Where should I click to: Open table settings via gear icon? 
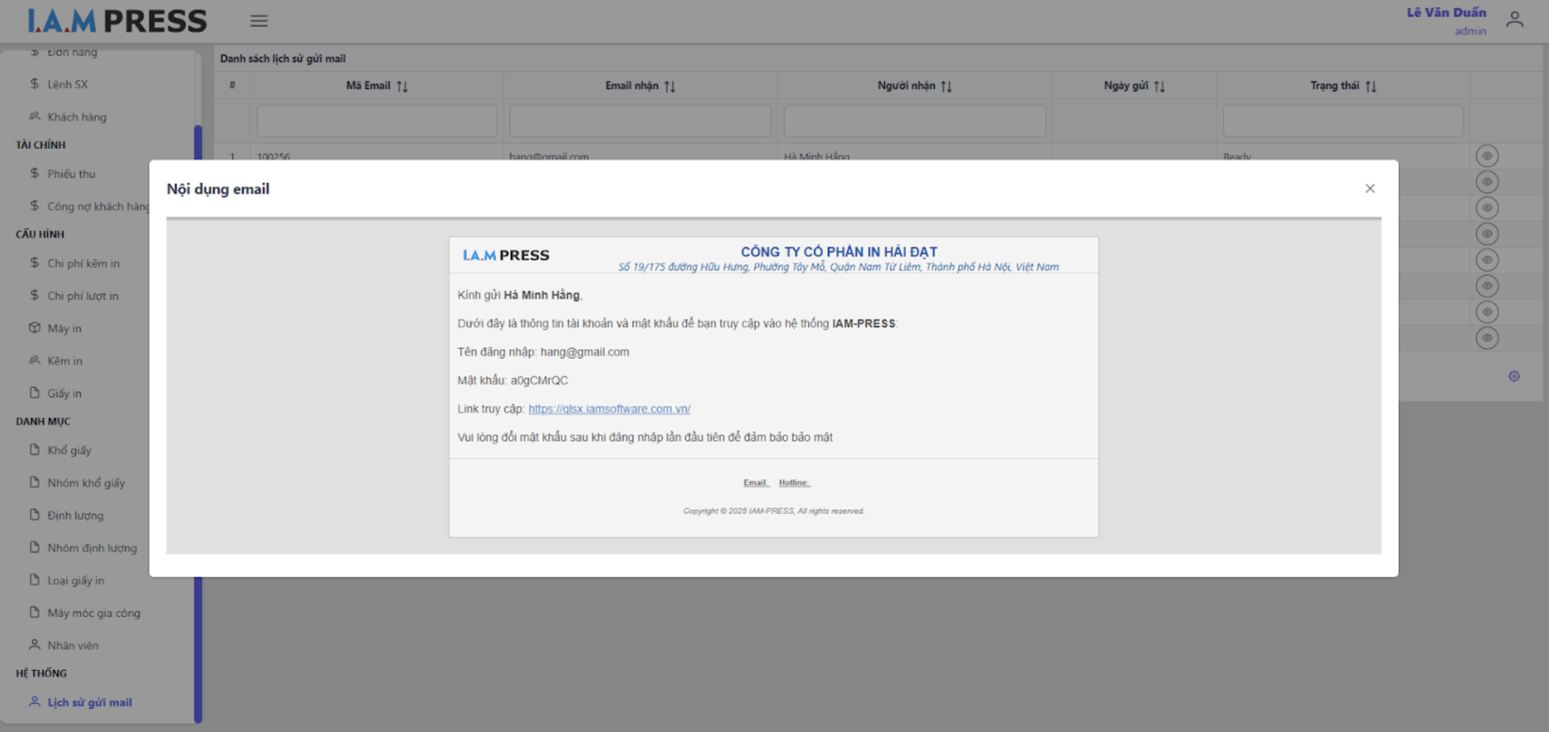tap(1514, 376)
